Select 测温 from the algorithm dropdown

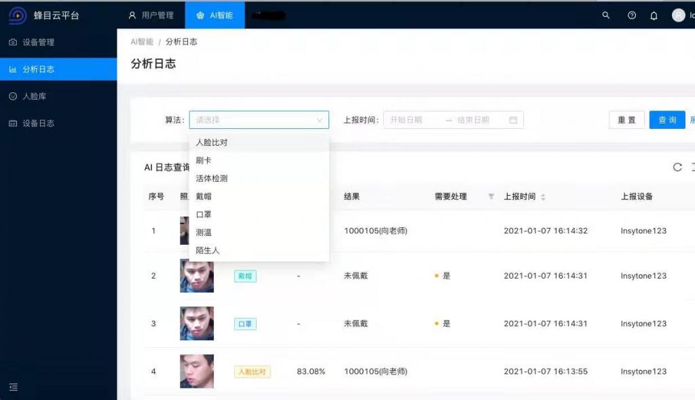pos(204,233)
